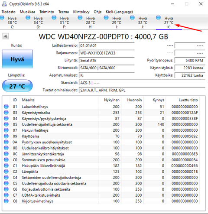The width and height of the screenshot is (208, 214).
Task: Click the 27 °C temperature indicator
Action: pyautogui.click(x=17, y=86)
